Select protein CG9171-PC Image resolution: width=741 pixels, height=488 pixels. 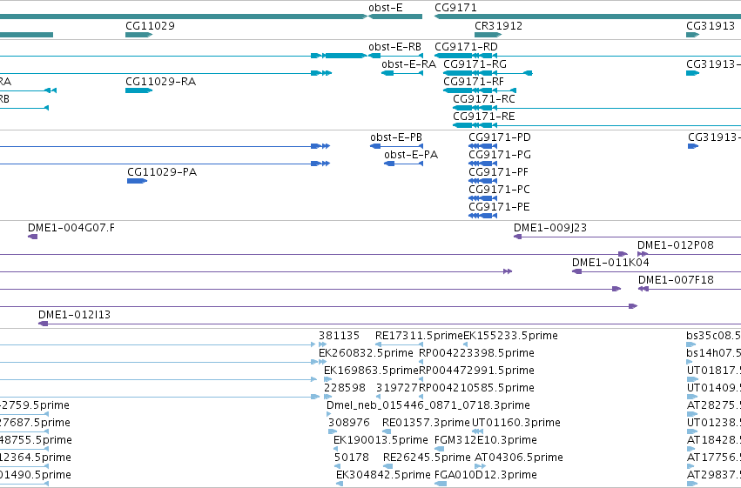[x=499, y=190]
